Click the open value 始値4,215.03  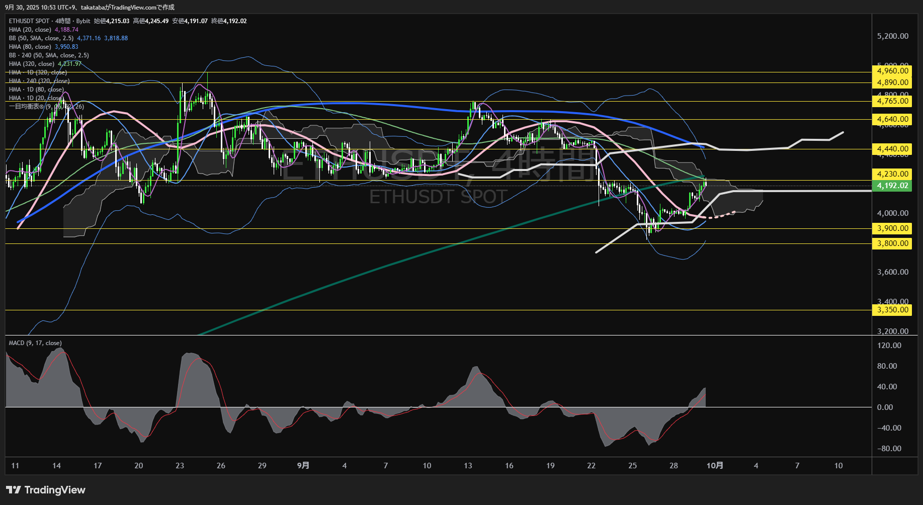112,21
